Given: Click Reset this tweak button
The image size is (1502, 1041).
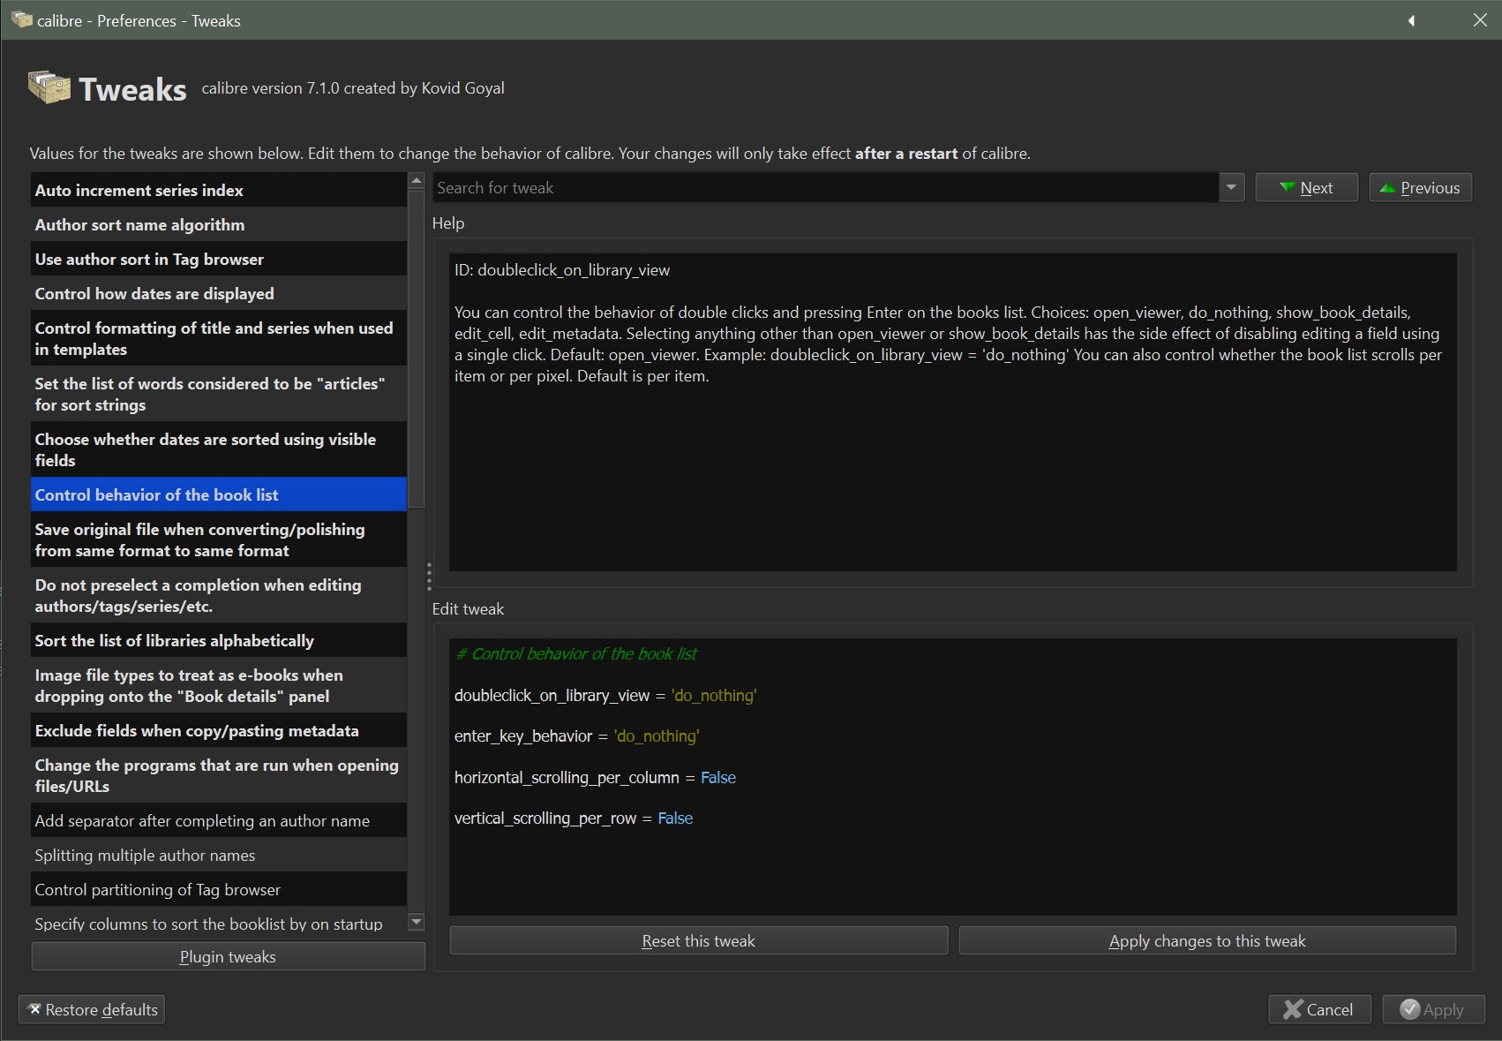Looking at the screenshot, I should tap(698, 940).
